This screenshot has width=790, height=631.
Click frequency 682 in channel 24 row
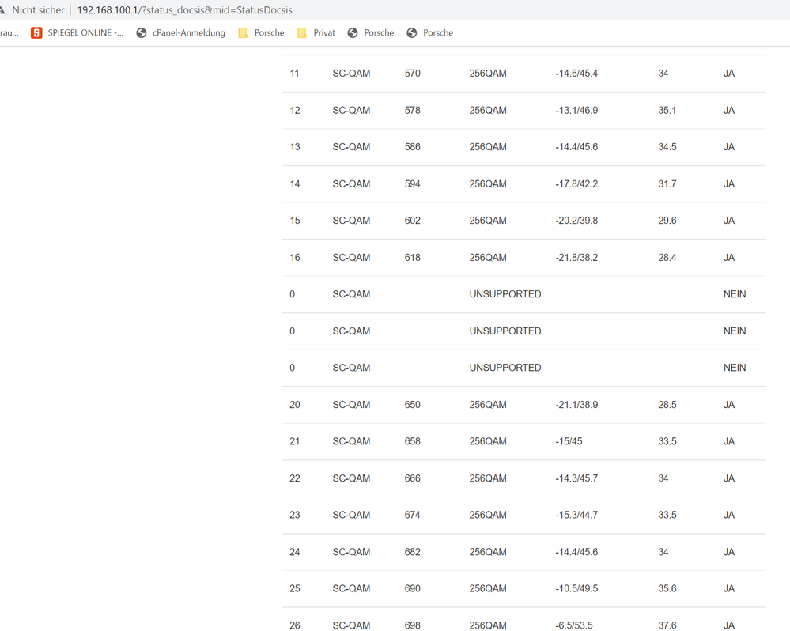click(412, 552)
